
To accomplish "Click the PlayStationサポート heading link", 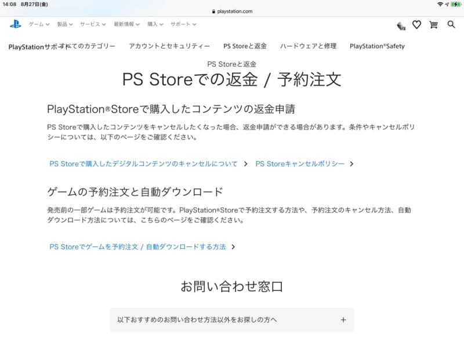I will coord(38,47).
